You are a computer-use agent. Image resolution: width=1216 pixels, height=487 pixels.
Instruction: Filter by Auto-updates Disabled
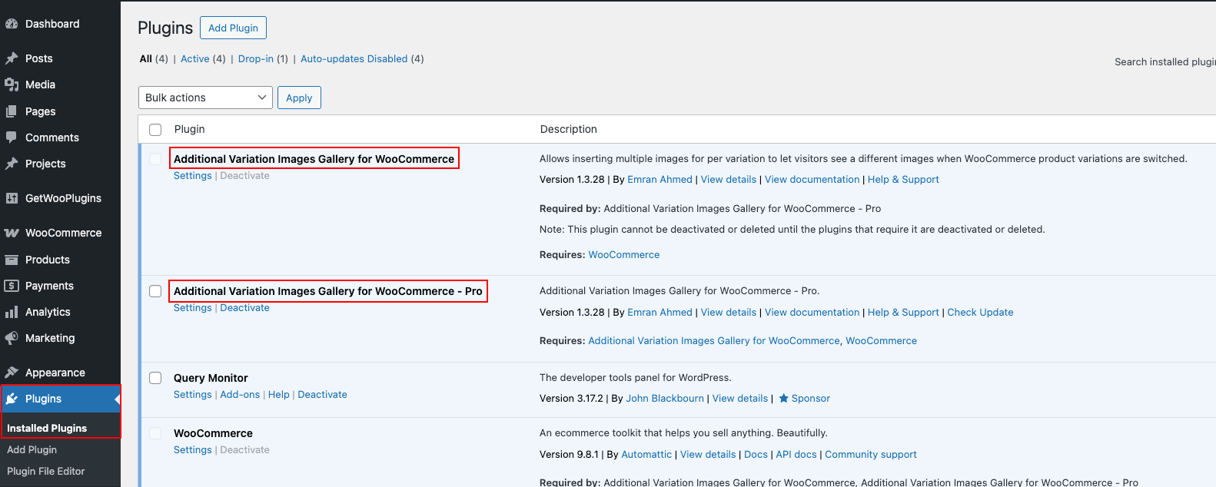pos(354,58)
